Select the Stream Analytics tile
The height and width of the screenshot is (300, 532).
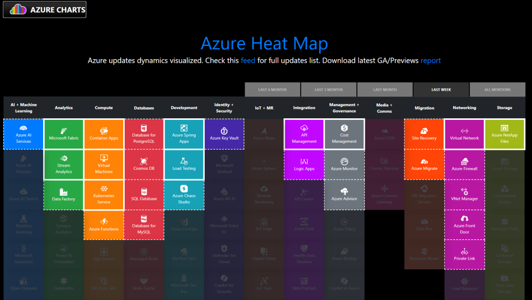tap(63, 165)
